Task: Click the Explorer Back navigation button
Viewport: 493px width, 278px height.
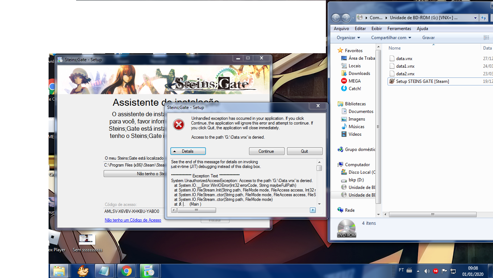Action: 336,18
